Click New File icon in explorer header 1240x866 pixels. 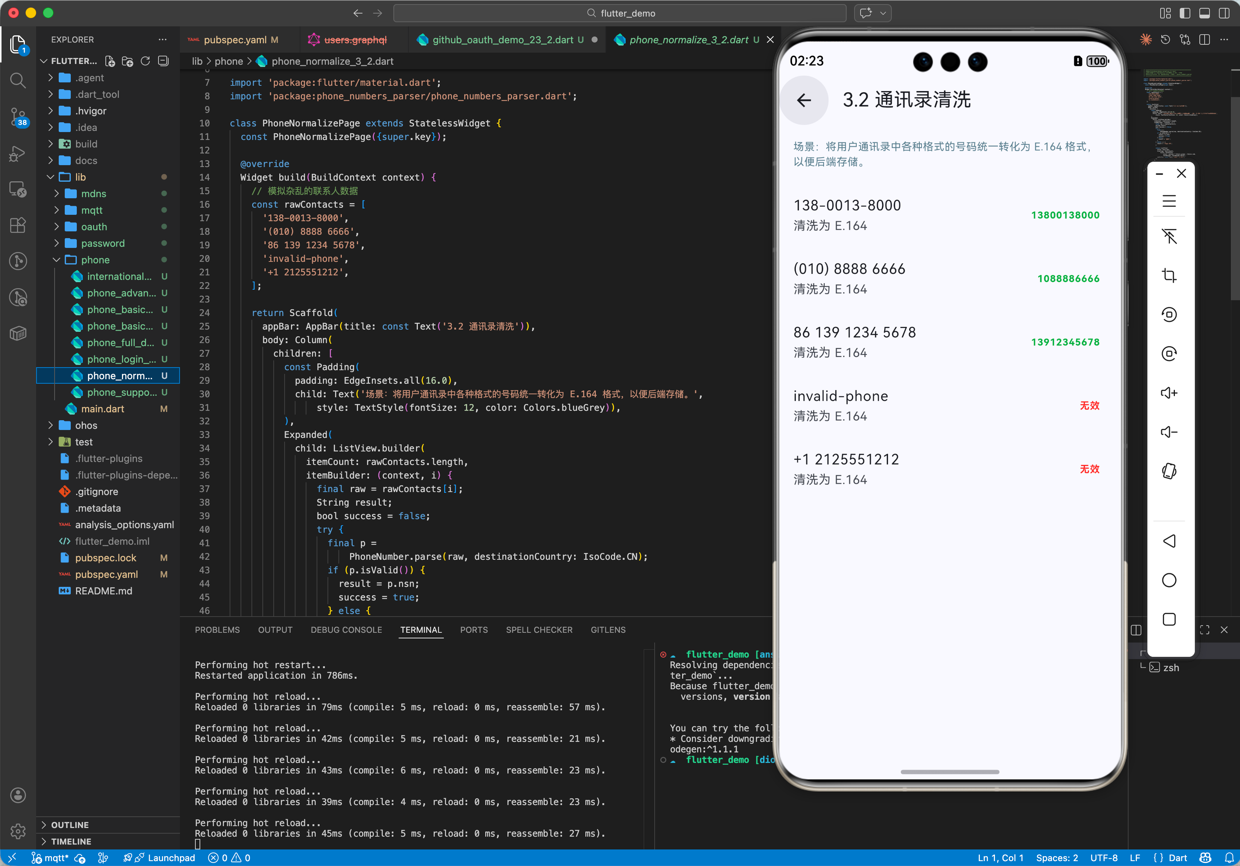point(110,61)
